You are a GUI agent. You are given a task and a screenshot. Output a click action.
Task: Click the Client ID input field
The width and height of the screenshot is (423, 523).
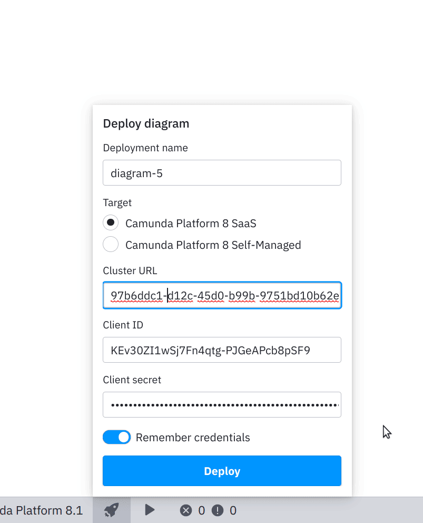[x=222, y=350]
